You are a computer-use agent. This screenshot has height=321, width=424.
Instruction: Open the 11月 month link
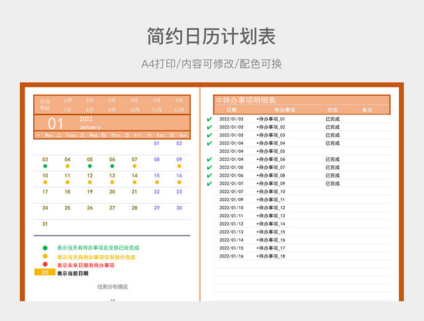click(x=156, y=110)
